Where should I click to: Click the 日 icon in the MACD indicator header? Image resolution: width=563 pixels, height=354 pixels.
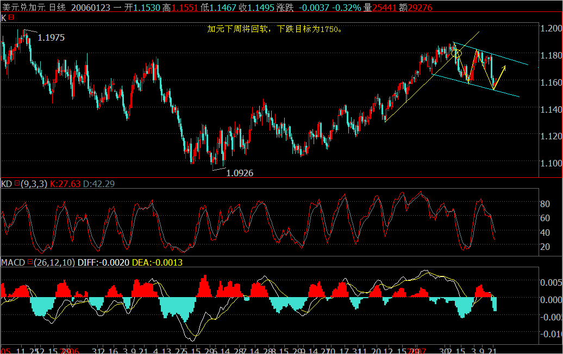pos(31,261)
